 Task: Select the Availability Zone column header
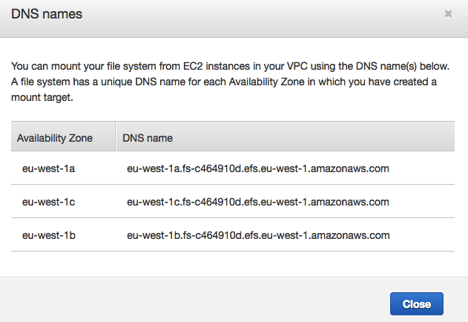(63, 137)
